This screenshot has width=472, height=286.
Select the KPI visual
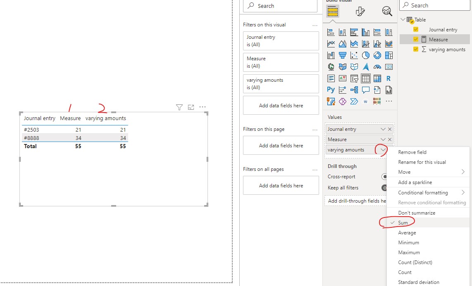[x=343, y=78]
